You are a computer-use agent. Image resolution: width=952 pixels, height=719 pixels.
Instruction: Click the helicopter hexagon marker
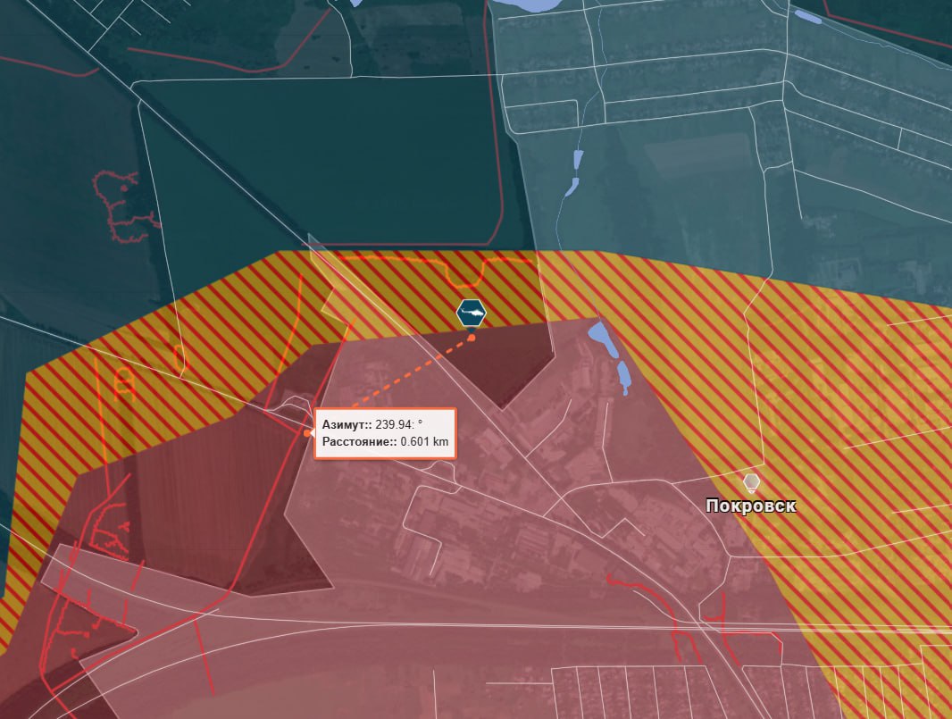point(472,314)
